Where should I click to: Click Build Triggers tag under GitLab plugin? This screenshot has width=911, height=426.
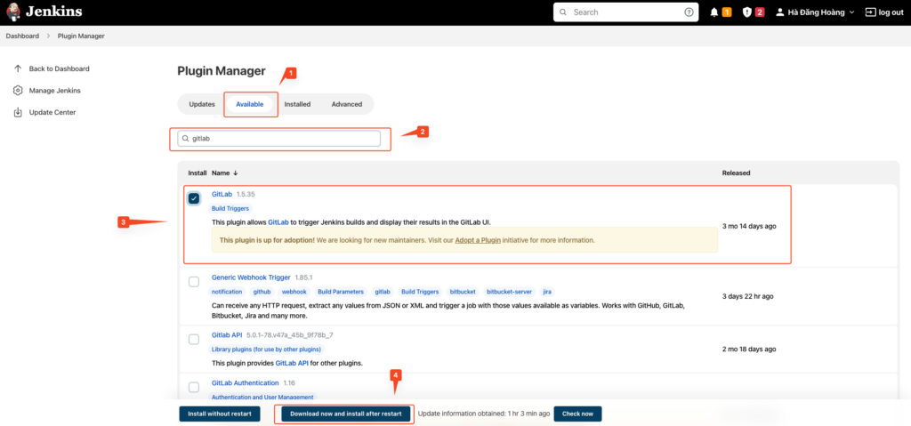coord(232,208)
